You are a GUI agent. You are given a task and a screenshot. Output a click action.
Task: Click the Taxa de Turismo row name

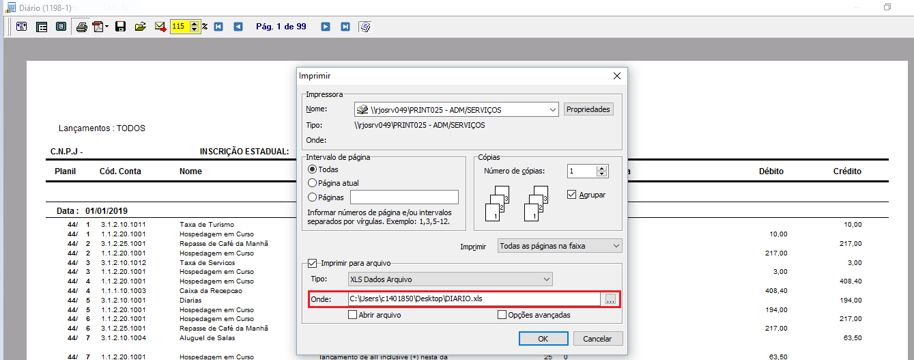[x=207, y=225]
